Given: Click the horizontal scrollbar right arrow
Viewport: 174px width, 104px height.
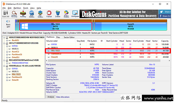Looking at the screenshot, I should point(169,61).
